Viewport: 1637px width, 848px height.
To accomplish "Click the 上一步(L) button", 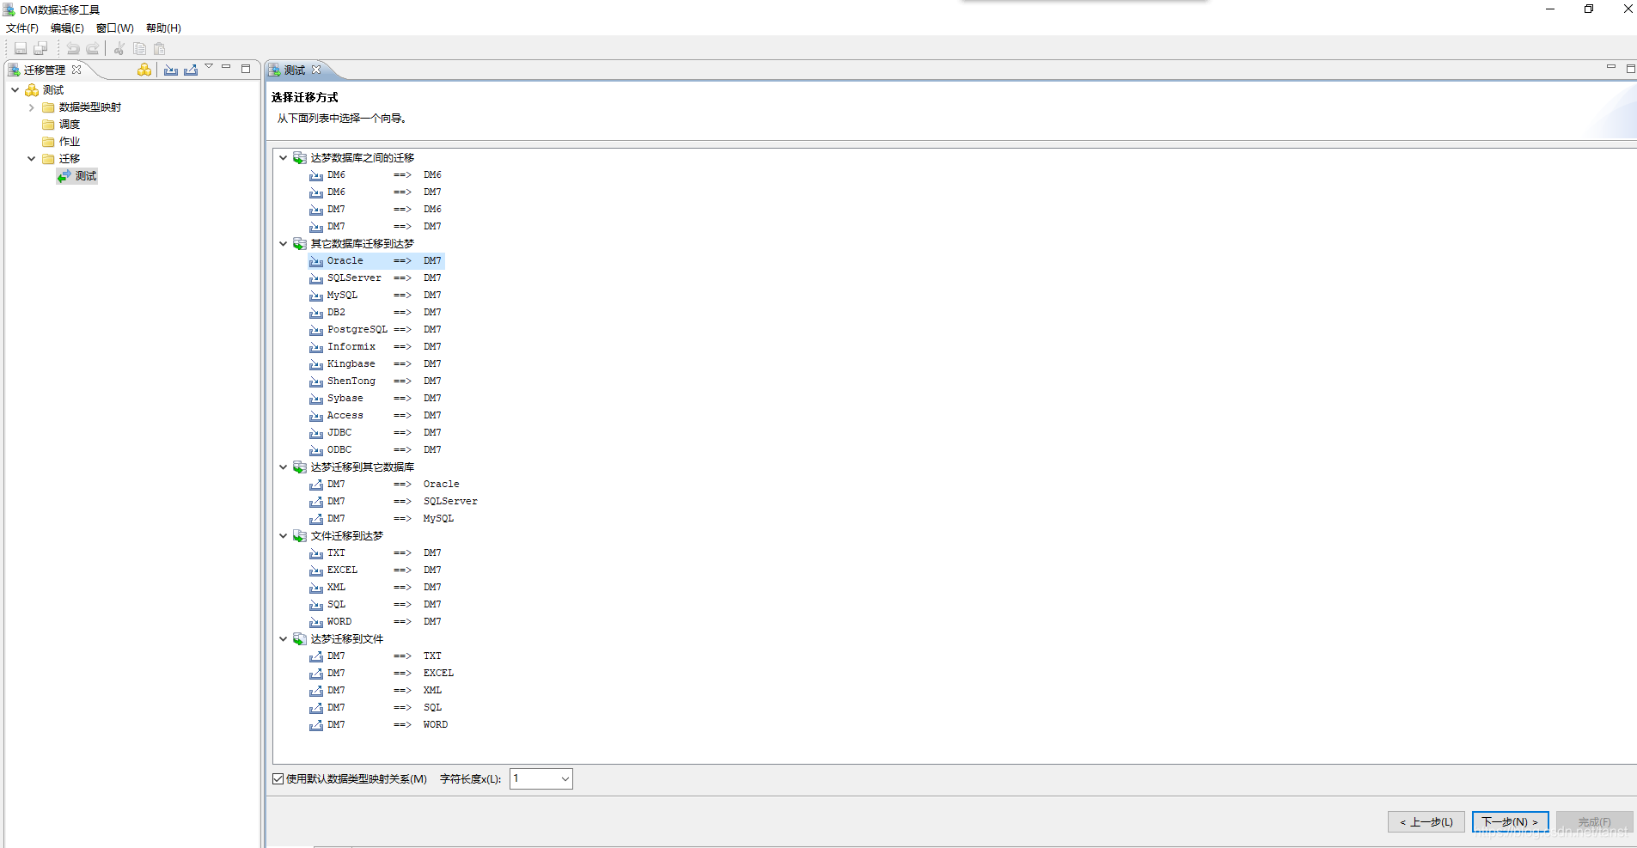I will [x=1426, y=822].
